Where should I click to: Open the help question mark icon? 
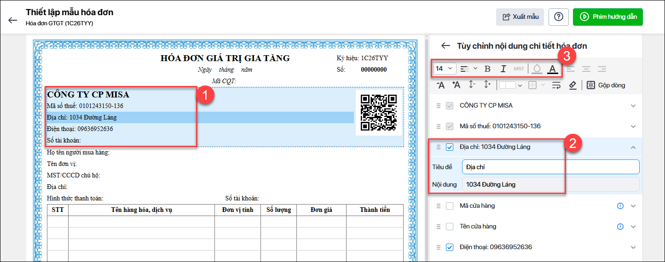coord(559,17)
